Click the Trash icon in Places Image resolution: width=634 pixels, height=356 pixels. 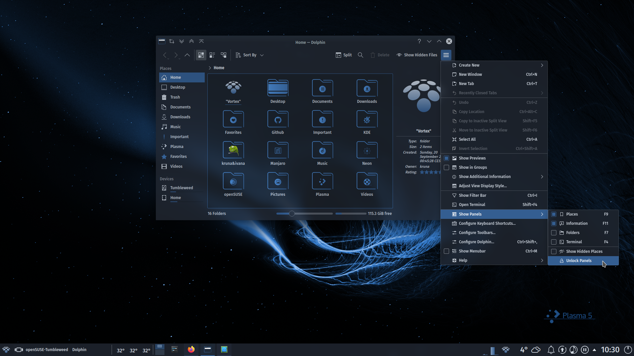click(x=164, y=97)
